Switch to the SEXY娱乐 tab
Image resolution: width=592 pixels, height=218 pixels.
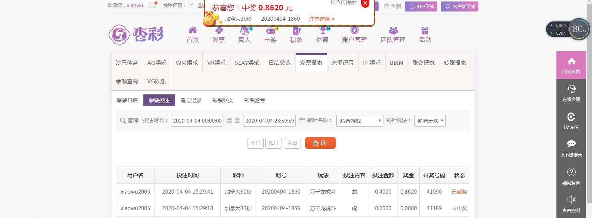(247, 63)
